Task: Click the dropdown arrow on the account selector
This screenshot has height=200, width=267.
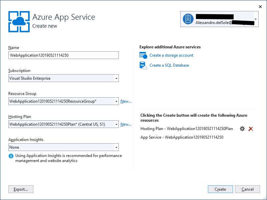Action: click(x=256, y=19)
